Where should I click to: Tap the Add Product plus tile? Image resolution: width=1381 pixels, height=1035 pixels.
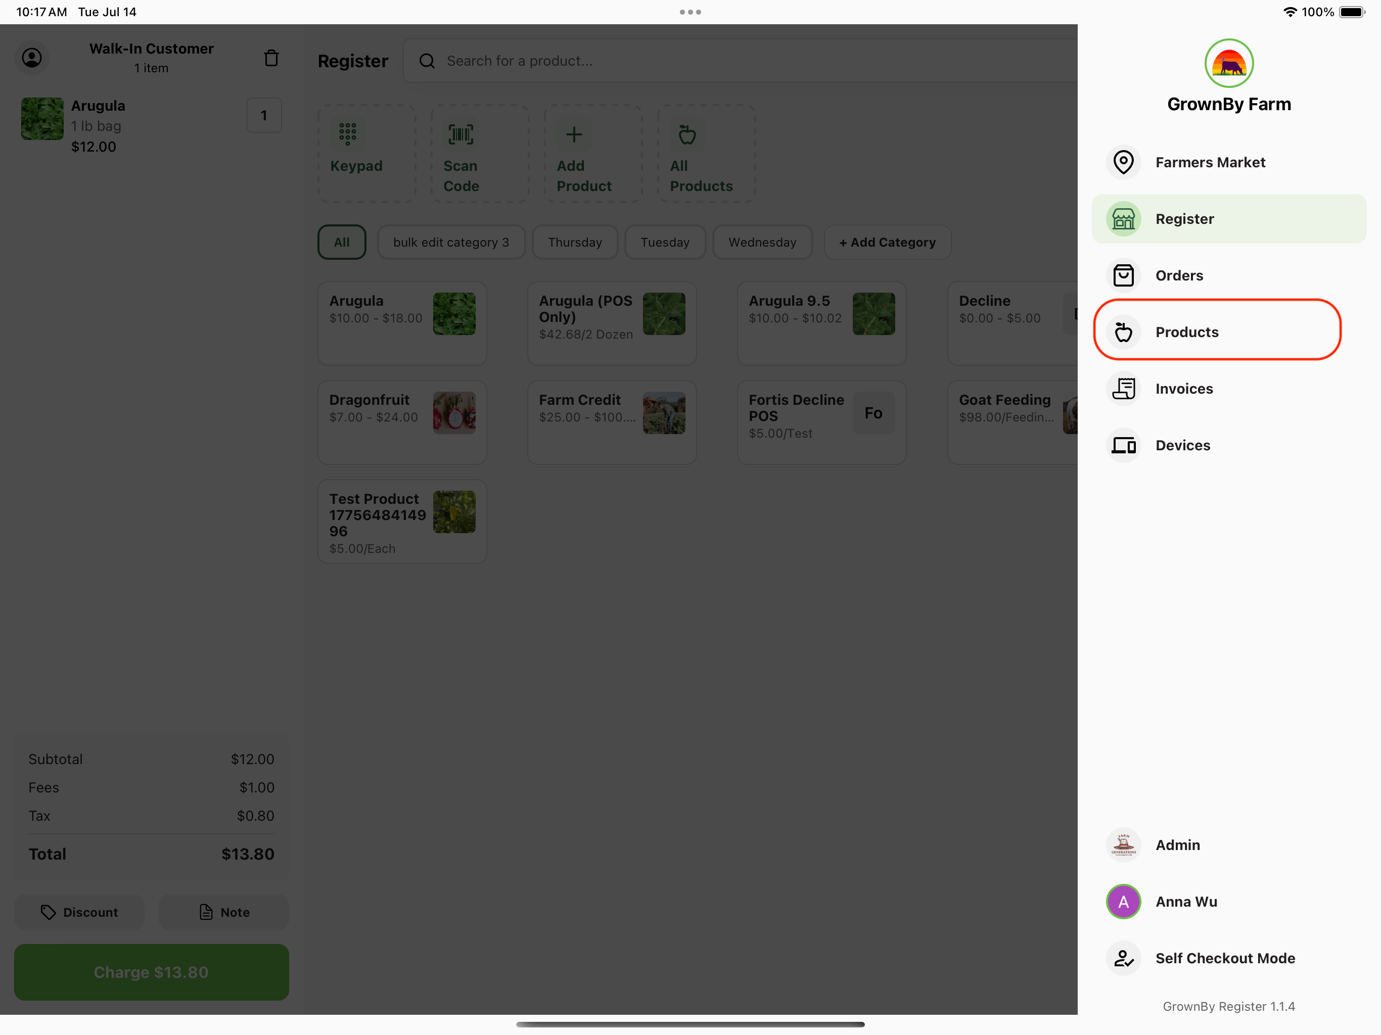click(x=592, y=154)
